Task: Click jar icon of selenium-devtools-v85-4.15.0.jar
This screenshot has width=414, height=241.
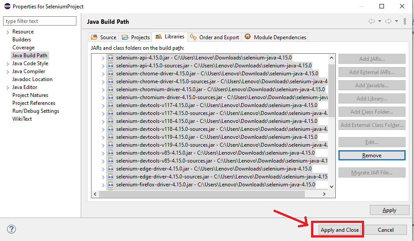Action: click(x=110, y=153)
